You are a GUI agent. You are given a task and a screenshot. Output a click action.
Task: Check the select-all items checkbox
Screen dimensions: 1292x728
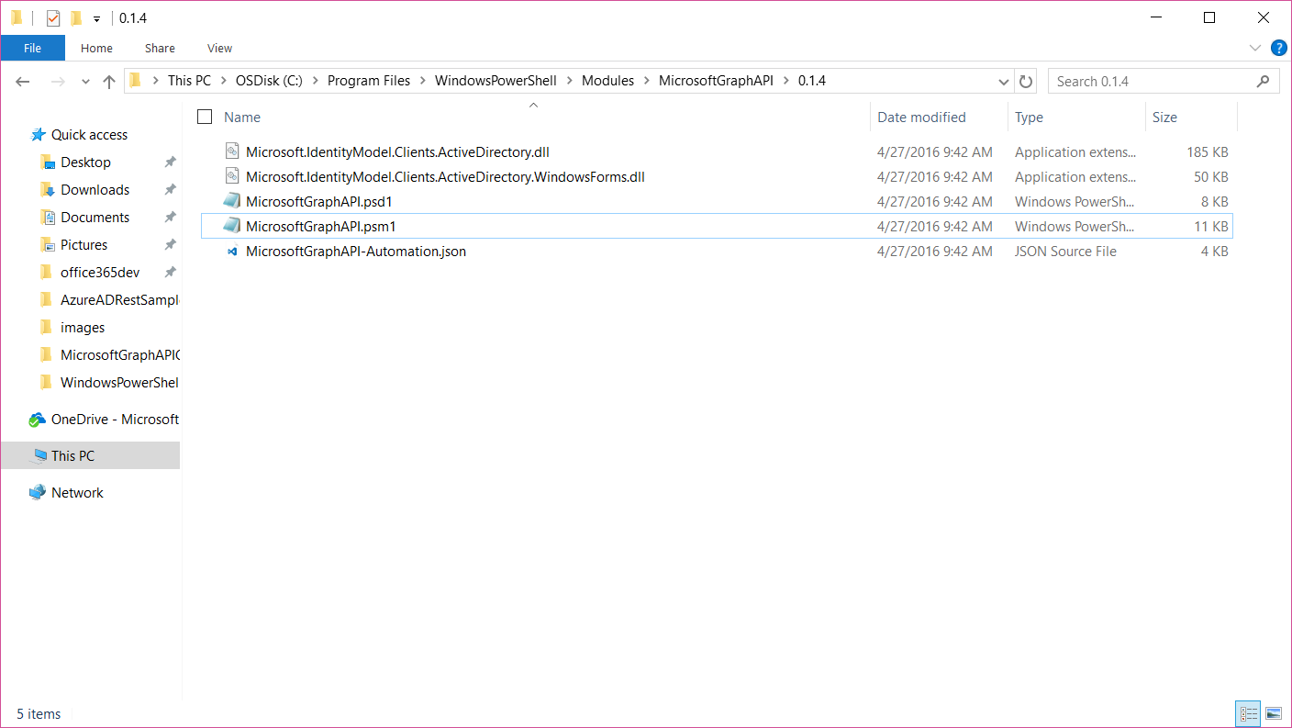tap(204, 117)
